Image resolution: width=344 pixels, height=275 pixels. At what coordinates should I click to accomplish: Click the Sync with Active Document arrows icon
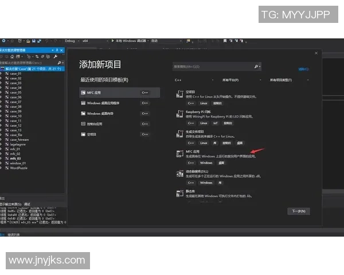point(37,57)
